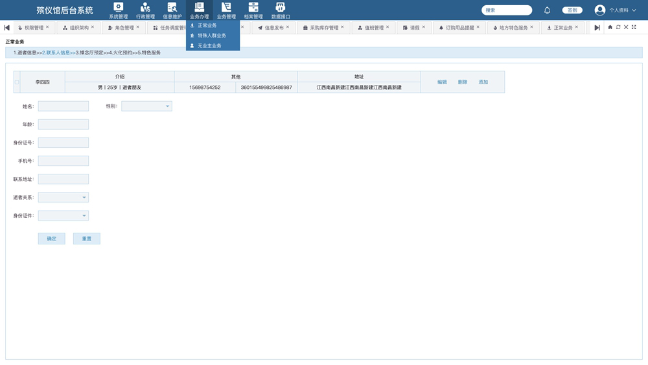This screenshot has width=648, height=365.
Task: Click the notification bell icon
Action: click(x=547, y=10)
